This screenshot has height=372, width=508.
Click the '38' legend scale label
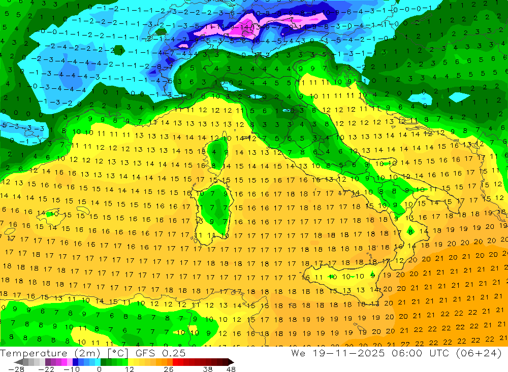[x=208, y=369]
